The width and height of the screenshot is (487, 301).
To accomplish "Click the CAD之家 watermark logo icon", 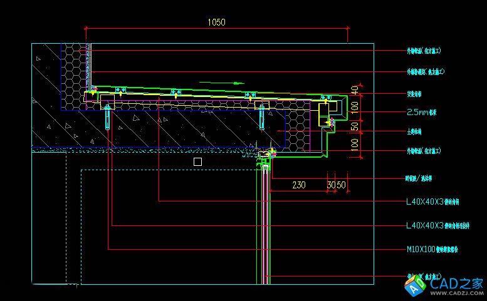I will [x=415, y=286].
